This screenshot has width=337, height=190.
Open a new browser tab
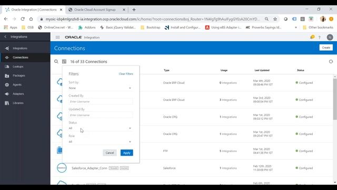134,9
